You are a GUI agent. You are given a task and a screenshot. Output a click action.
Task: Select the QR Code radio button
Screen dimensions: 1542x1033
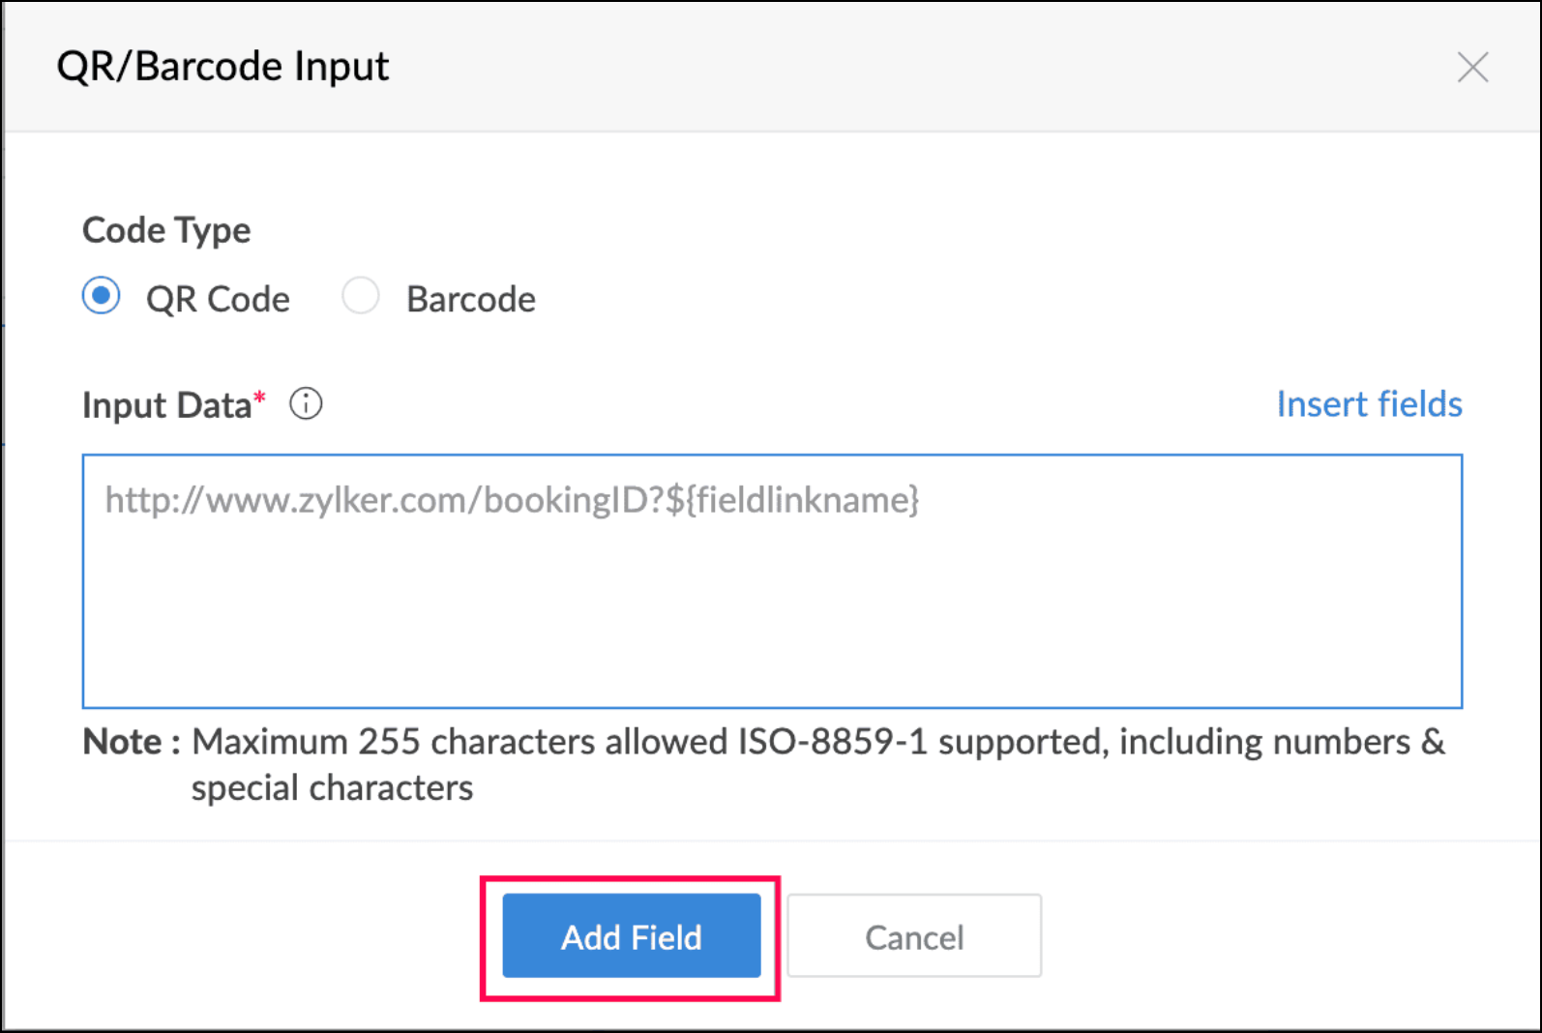click(x=102, y=296)
